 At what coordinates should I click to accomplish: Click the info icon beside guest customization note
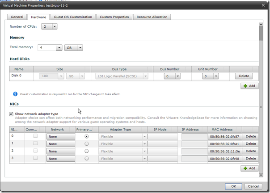15,94
